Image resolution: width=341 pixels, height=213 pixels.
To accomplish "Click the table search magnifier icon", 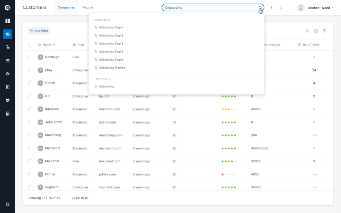I will pyautogui.click(x=307, y=31).
